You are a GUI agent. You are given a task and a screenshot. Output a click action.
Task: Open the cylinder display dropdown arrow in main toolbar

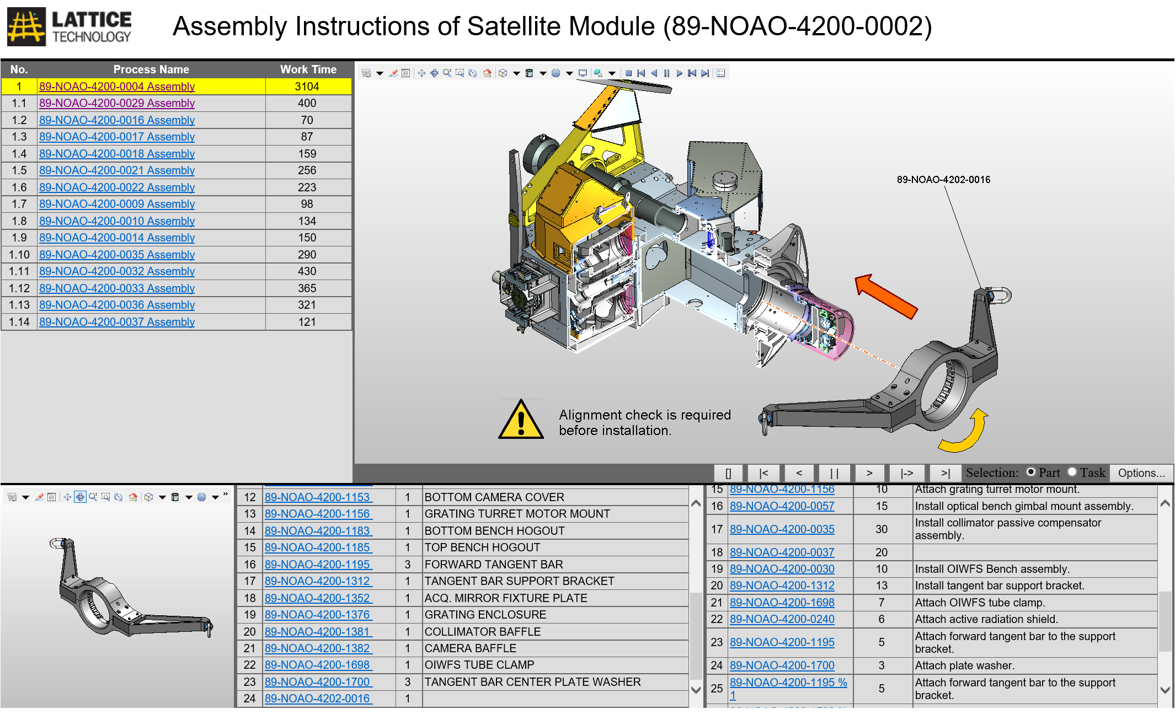543,73
